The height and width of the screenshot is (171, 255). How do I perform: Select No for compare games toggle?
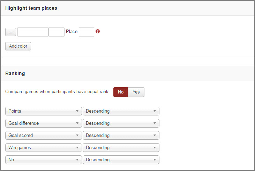point(121,92)
